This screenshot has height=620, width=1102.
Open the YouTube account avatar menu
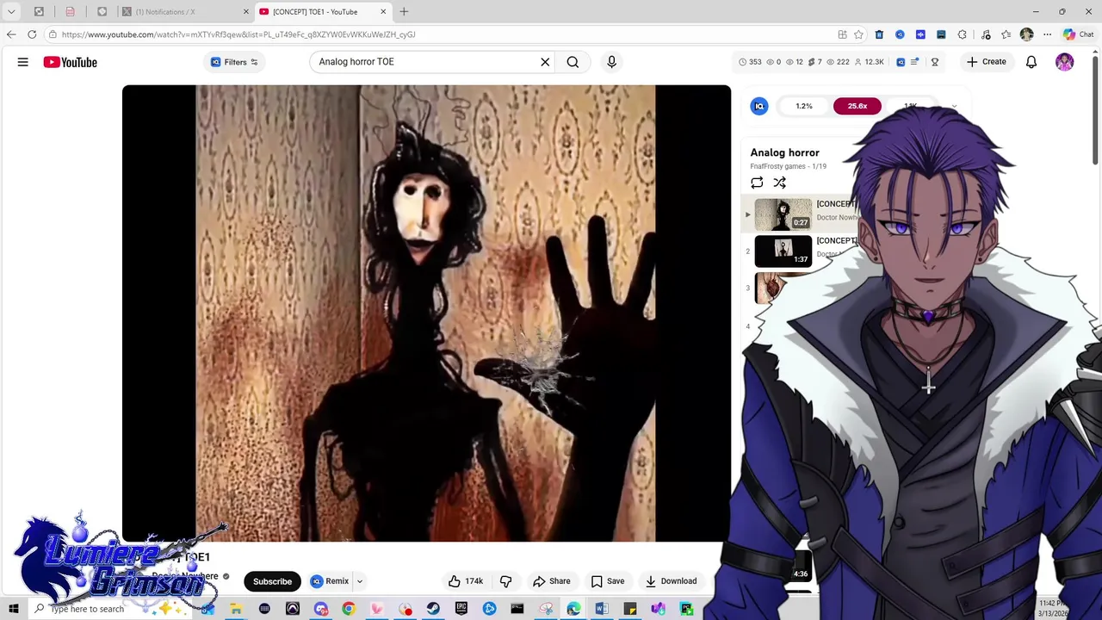[1064, 62]
